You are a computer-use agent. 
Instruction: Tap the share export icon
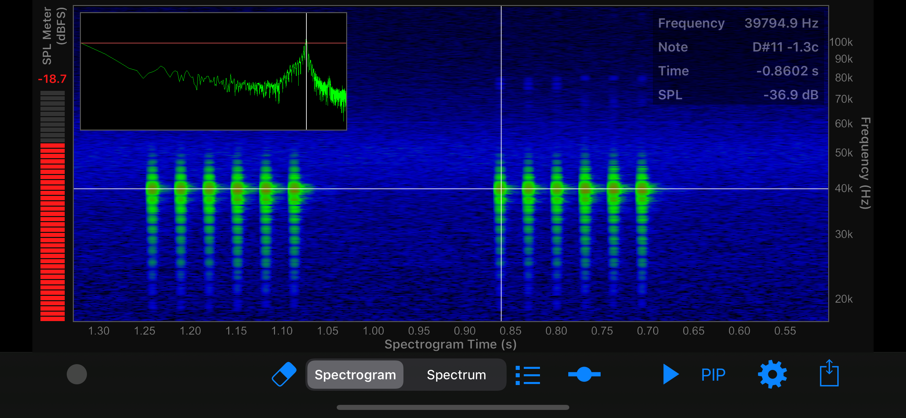click(829, 373)
